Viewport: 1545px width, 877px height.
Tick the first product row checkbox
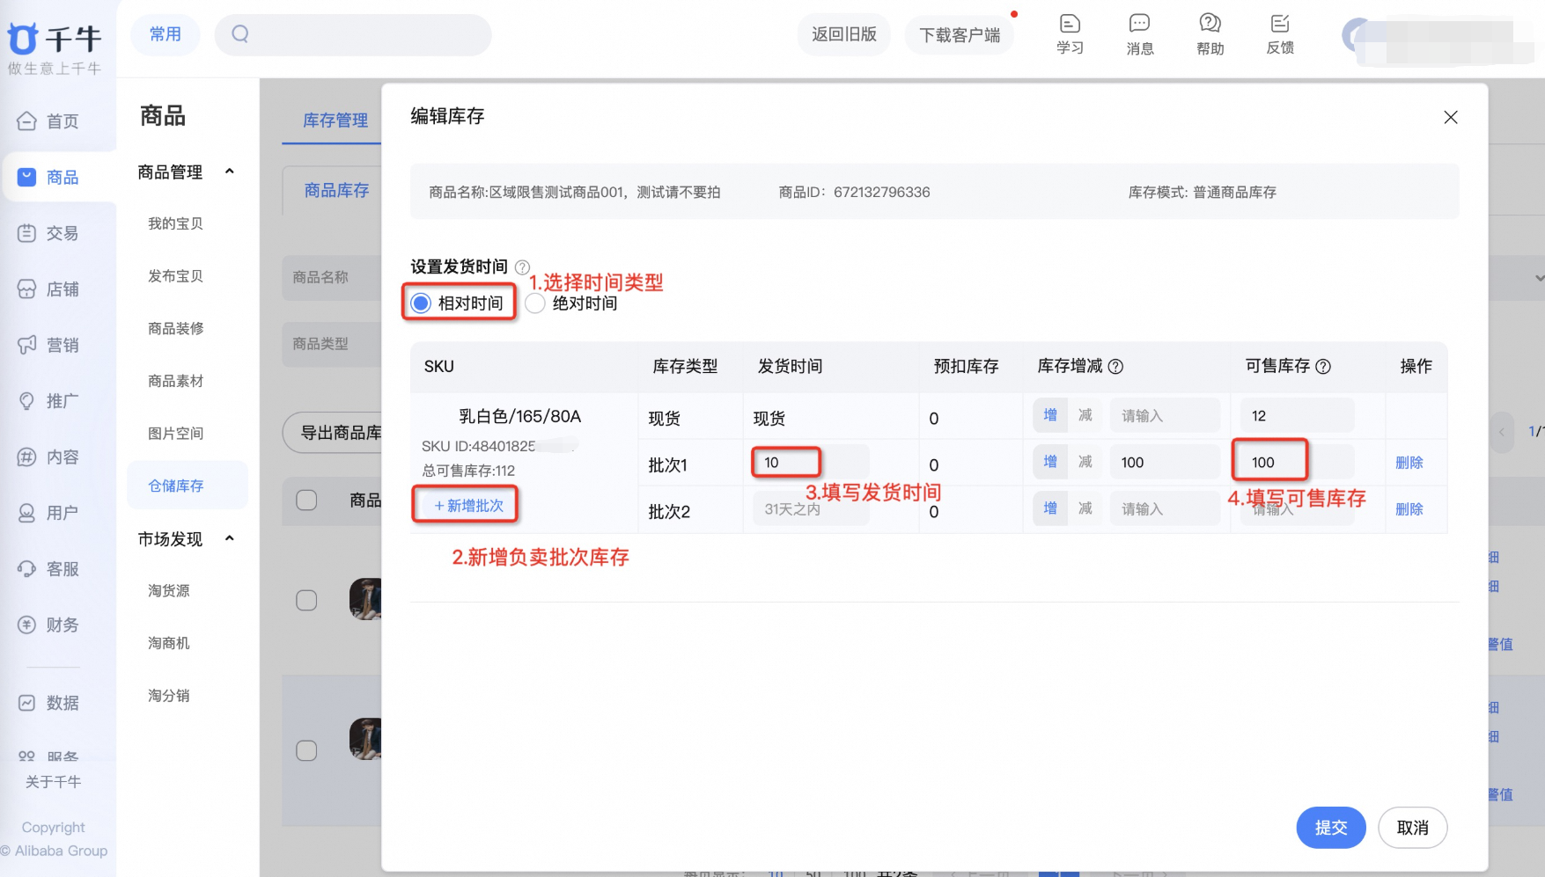click(x=306, y=601)
